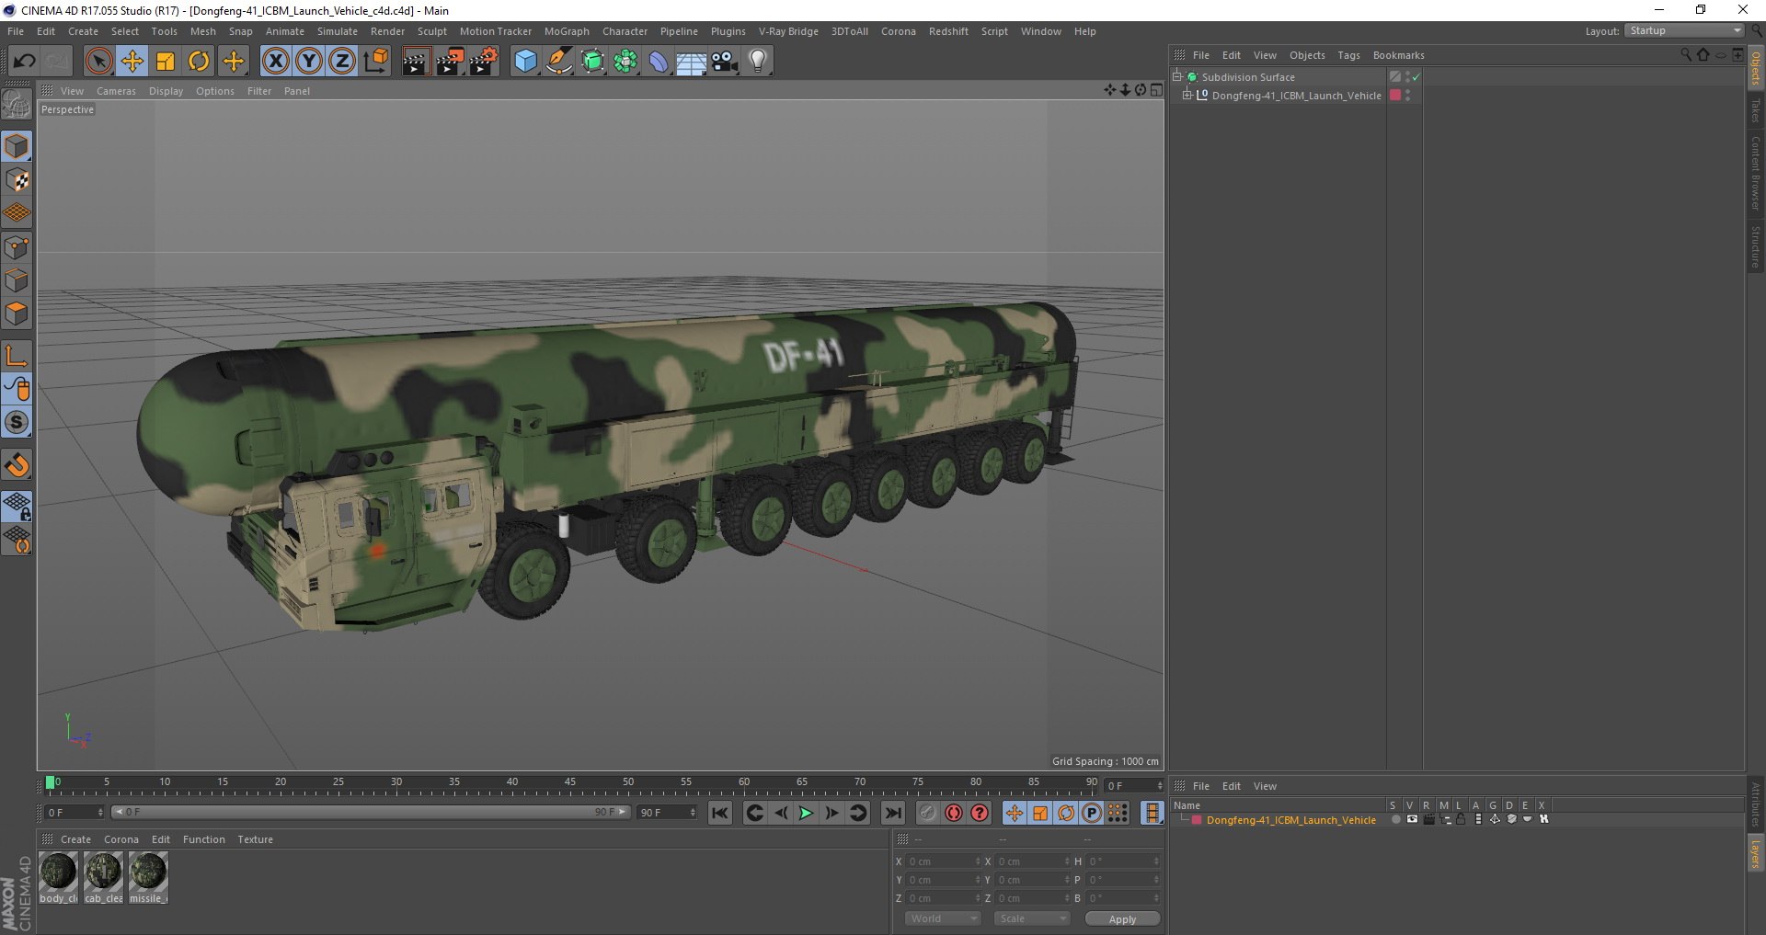
Task: Click the preview range slider bar
Action: (371, 813)
